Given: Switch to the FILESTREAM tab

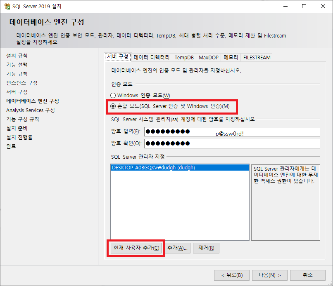Looking at the screenshot, I should point(257,57).
